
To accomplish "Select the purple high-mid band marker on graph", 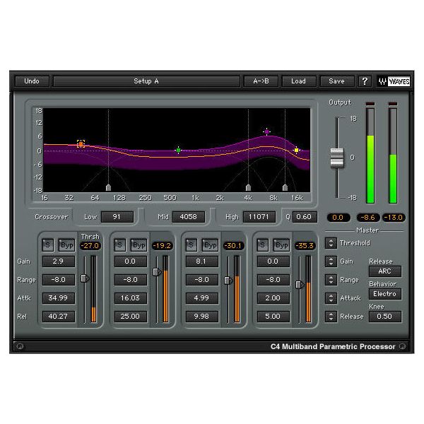I will click(267, 131).
